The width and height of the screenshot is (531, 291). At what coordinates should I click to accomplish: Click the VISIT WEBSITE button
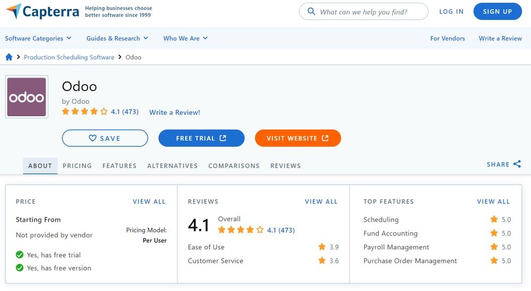coord(297,138)
